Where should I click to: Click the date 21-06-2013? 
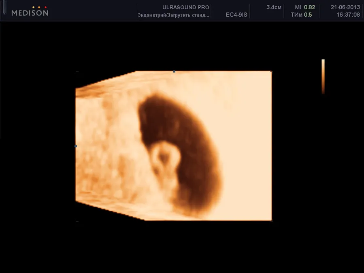pyautogui.click(x=345, y=7)
